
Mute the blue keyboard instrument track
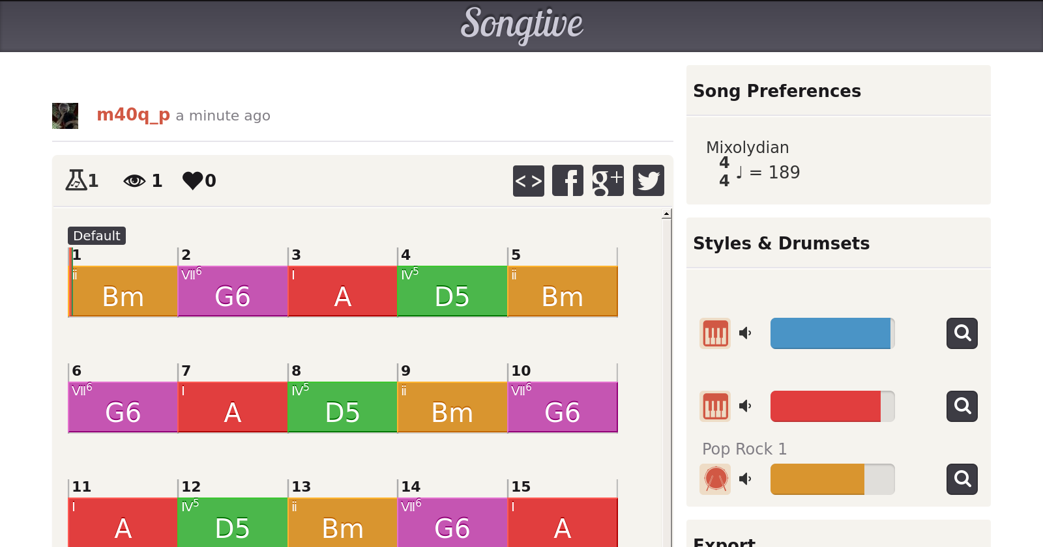tap(745, 333)
